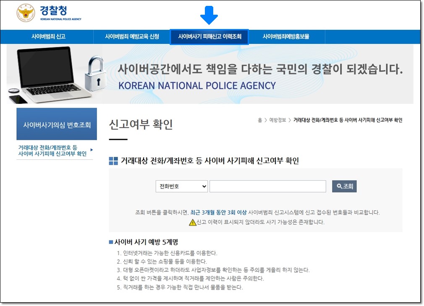The width and height of the screenshot is (424, 306).
Task: Click the four-square icon beside the section heading
Action: tap(113, 161)
